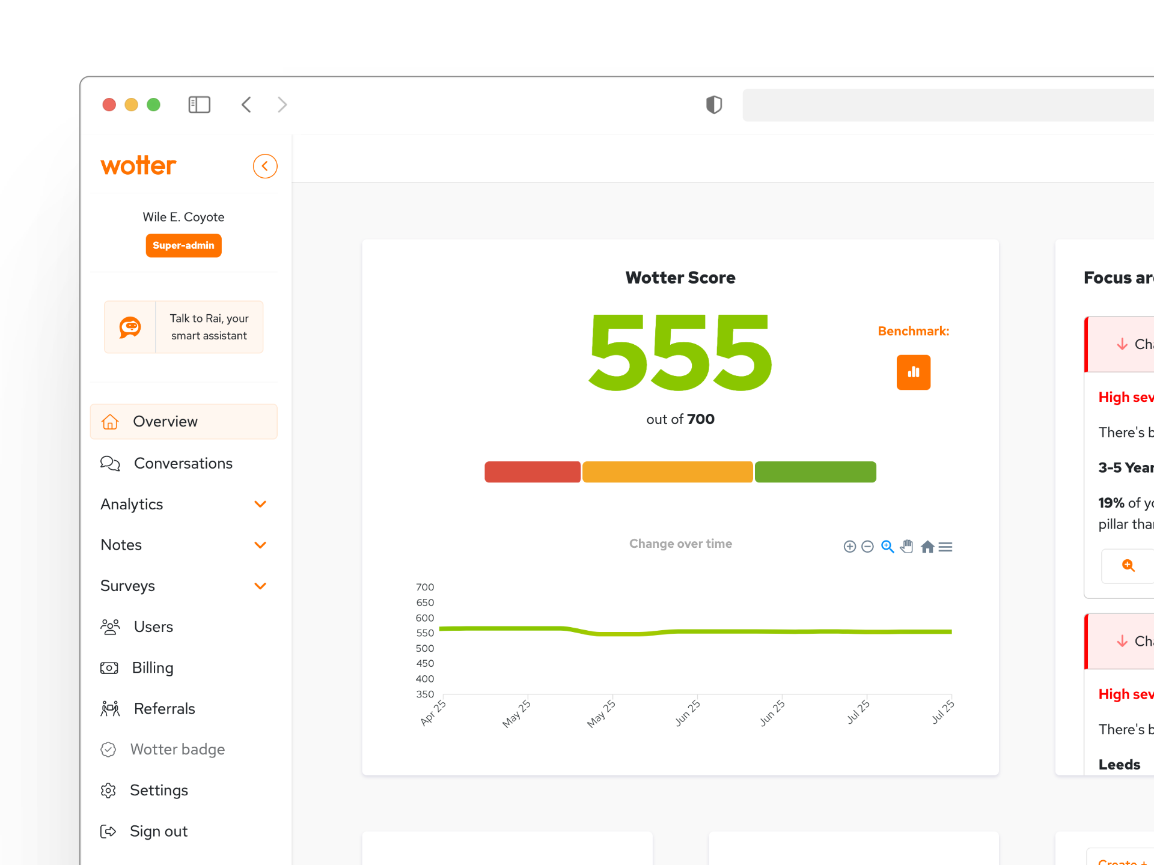Click the orange magnifier in the first focus card
This screenshot has height=865, width=1154.
coord(1128,565)
